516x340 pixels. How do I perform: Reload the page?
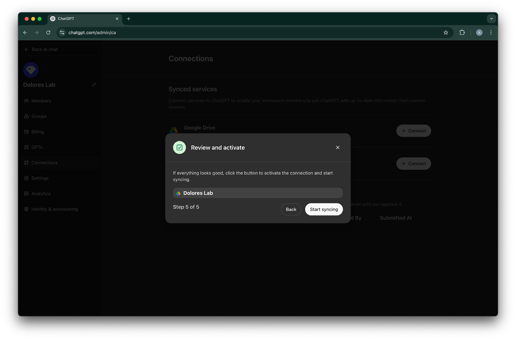(x=48, y=33)
